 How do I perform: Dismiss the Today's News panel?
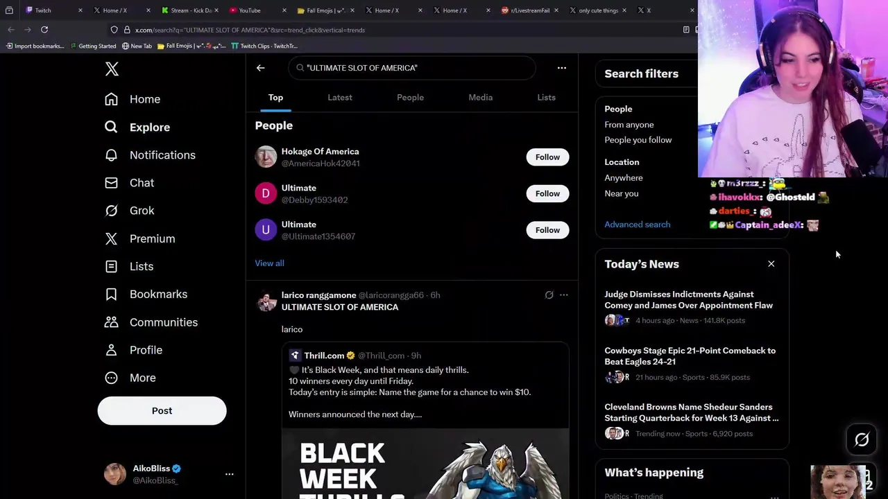(771, 264)
